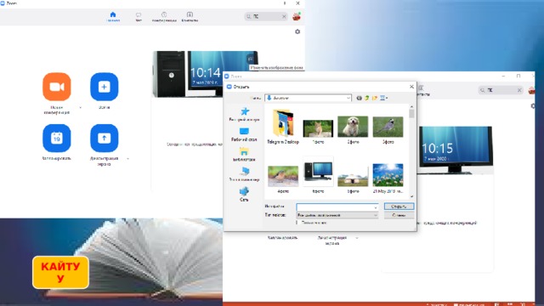Screen dimensions: 544x306
Task: Click banner image showing 10:15 in right window
Action: [x=456, y=150]
